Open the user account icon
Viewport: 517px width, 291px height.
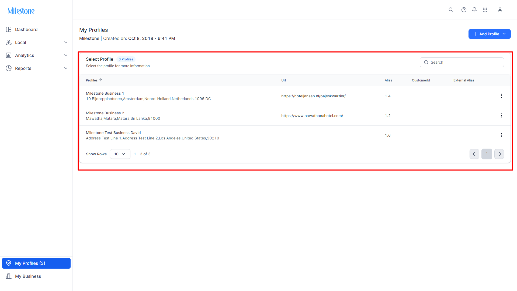[x=500, y=10]
